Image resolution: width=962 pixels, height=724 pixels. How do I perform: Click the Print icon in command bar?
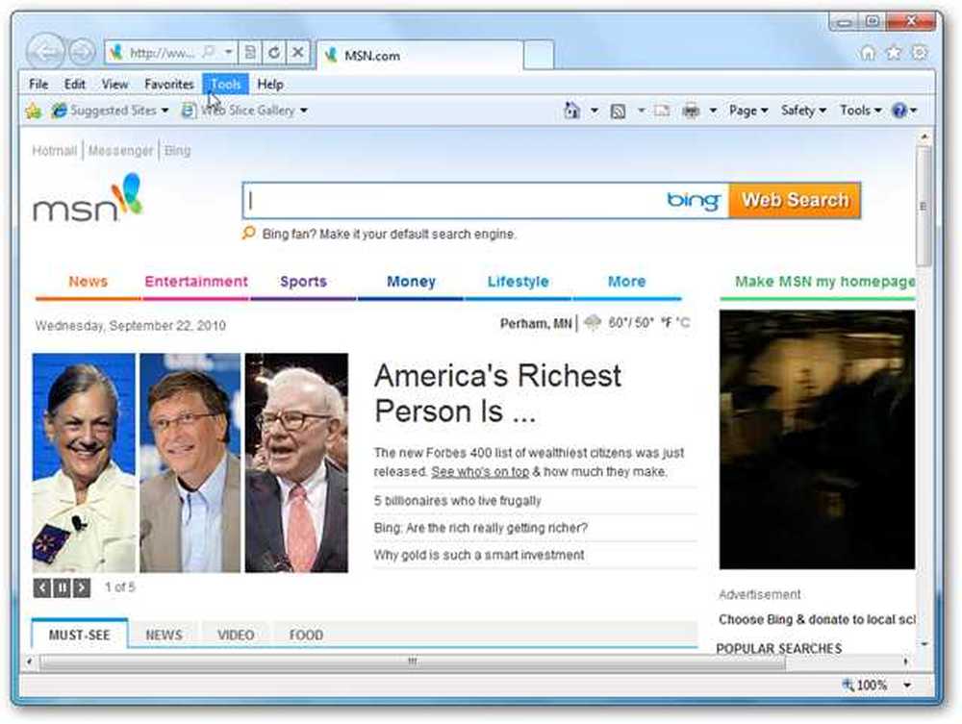pyautogui.click(x=691, y=111)
